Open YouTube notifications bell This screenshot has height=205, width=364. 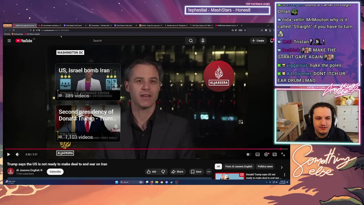[x=272, y=41]
